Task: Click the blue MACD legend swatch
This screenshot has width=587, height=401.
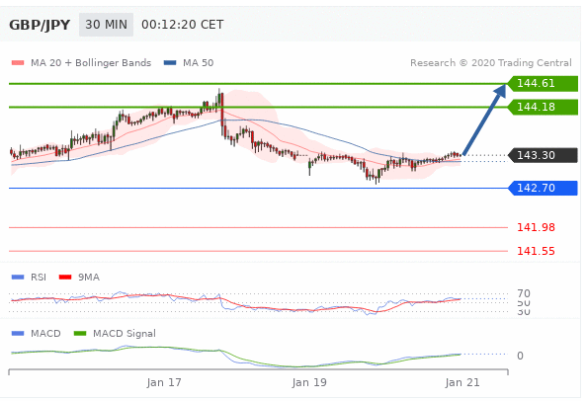Action: 18,333
